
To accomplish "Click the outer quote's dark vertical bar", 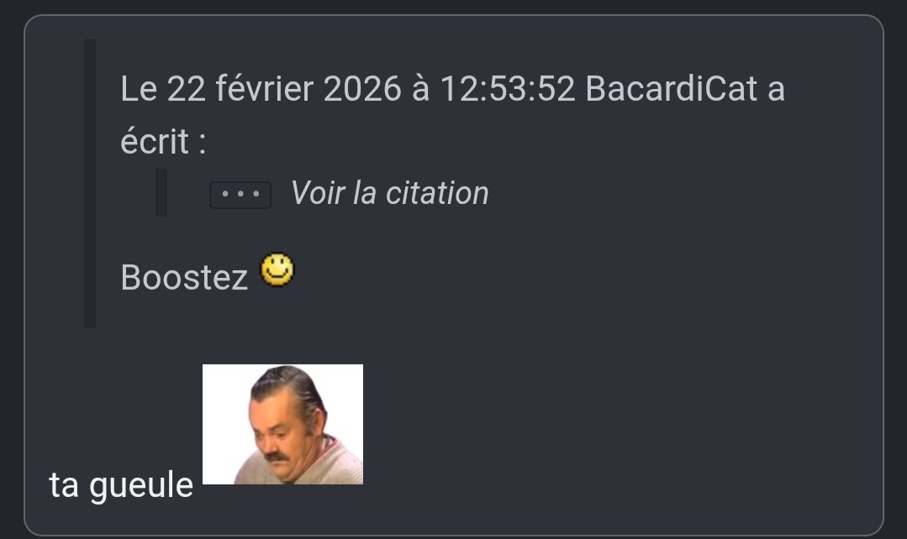I will (90, 183).
